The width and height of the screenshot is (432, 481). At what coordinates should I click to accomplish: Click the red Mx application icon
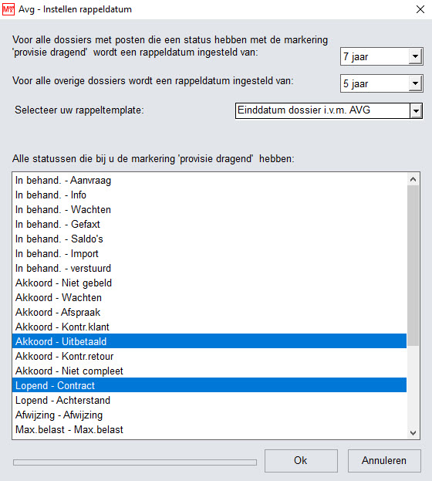pyautogui.click(x=8, y=9)
